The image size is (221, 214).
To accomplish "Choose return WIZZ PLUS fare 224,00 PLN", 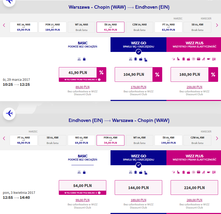I will pyautogui.click(x=194, y=188).
